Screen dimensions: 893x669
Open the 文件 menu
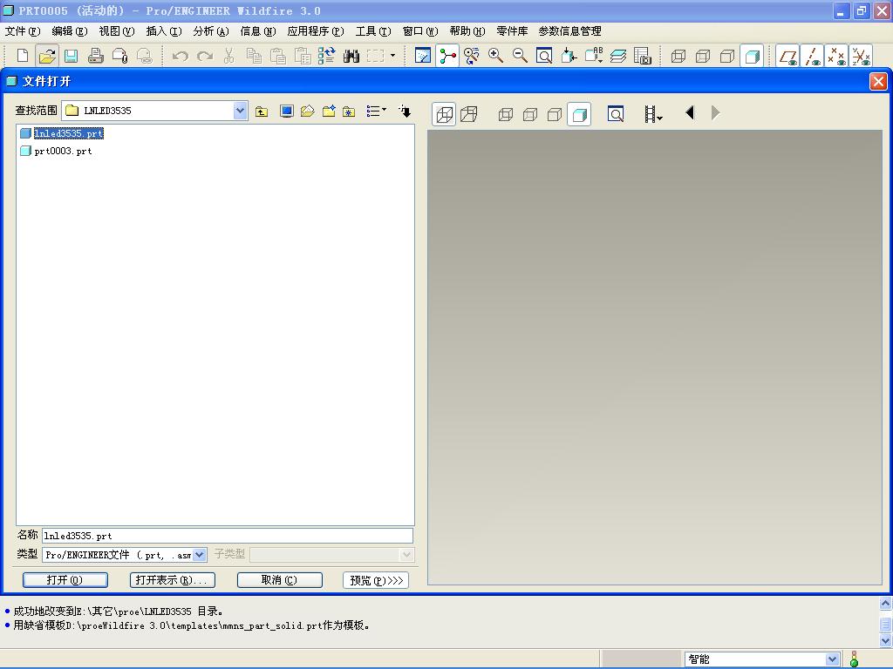(x=23, y=31)
